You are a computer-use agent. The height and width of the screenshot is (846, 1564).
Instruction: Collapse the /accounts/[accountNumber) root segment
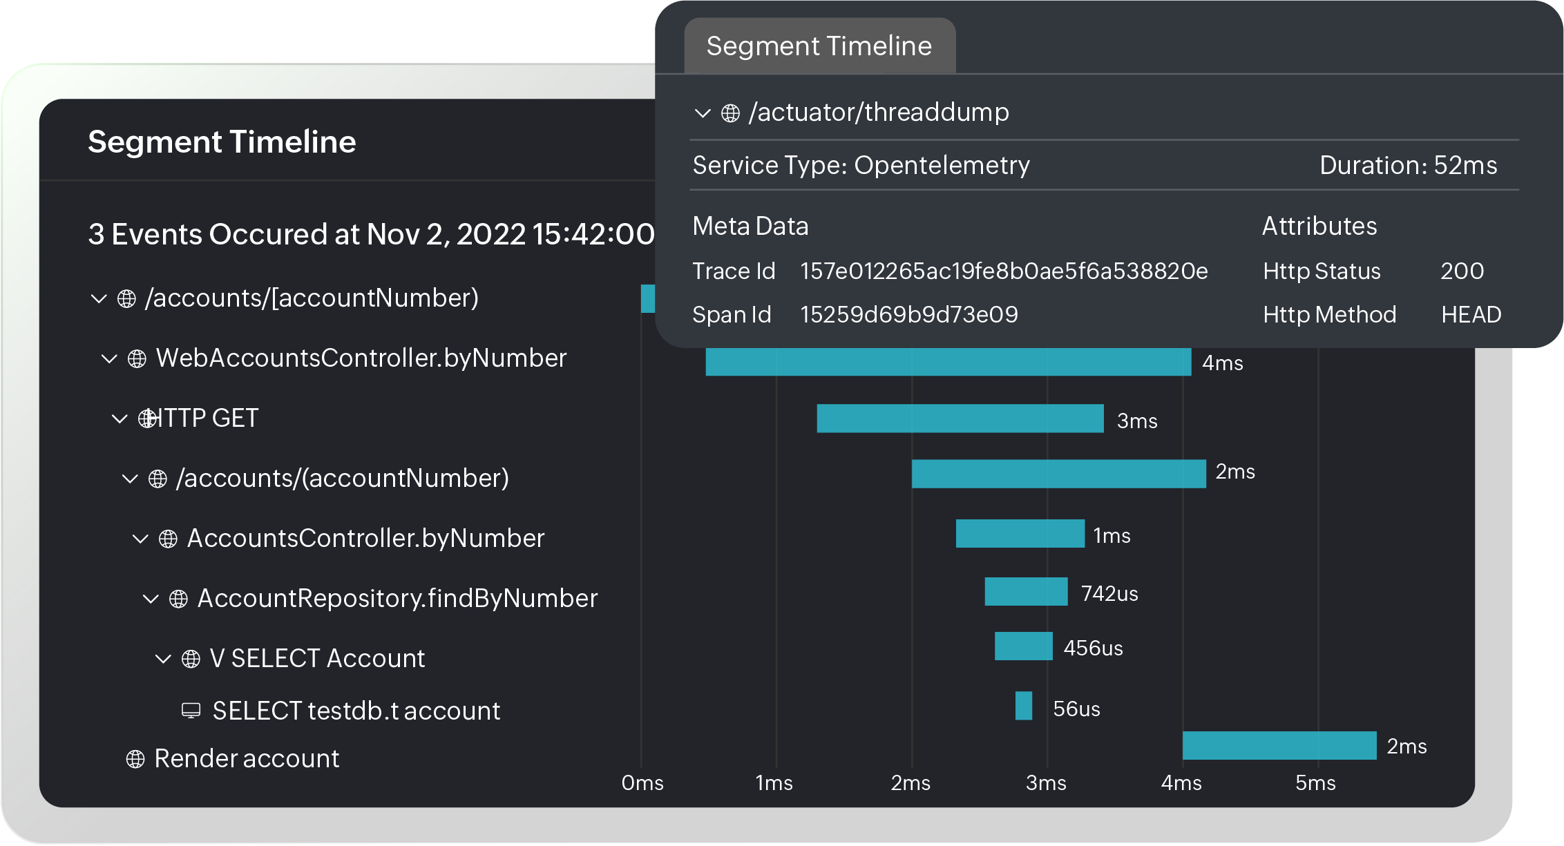pyautogui.click(x=99, y=299)
